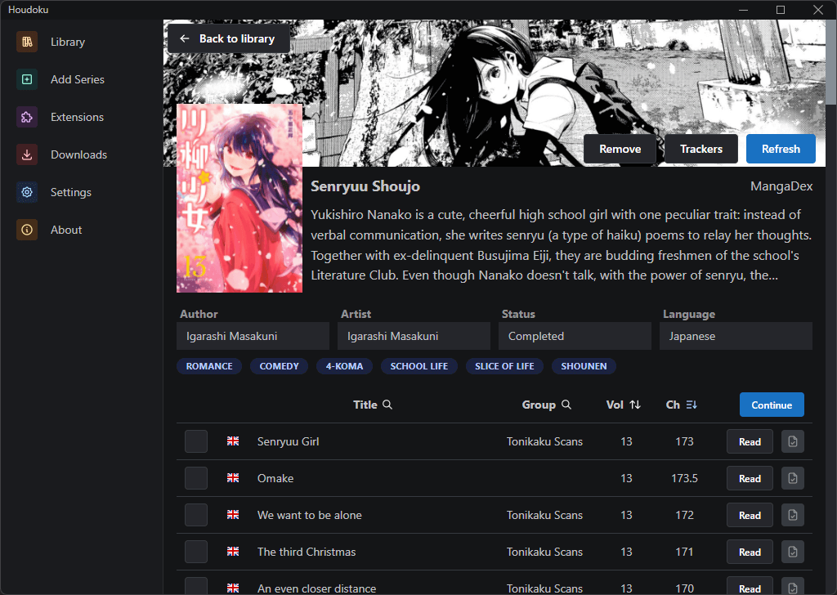The width and height of the screenshot is (837, 595).
Task: Click the Group search magnifier icon
Action: (566, 405)
